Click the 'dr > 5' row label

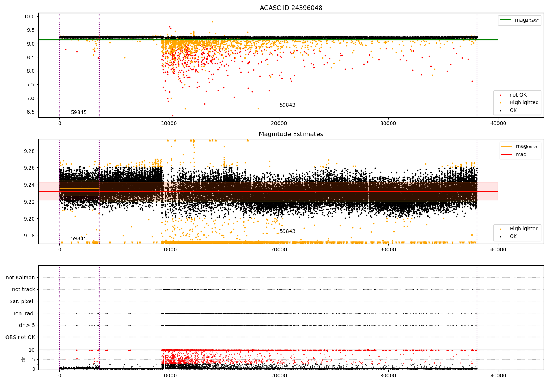(x=27, y=325)
